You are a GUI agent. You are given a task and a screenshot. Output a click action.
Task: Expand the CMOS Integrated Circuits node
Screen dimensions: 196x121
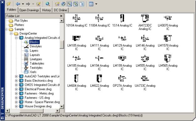(16, 85)
